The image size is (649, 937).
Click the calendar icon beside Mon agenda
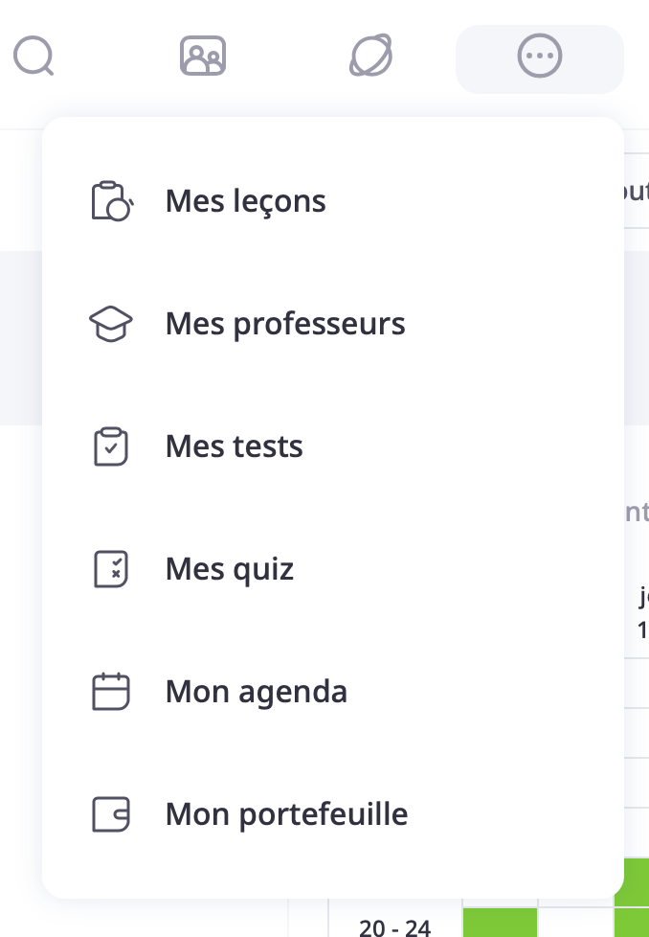tap(110, 692)
